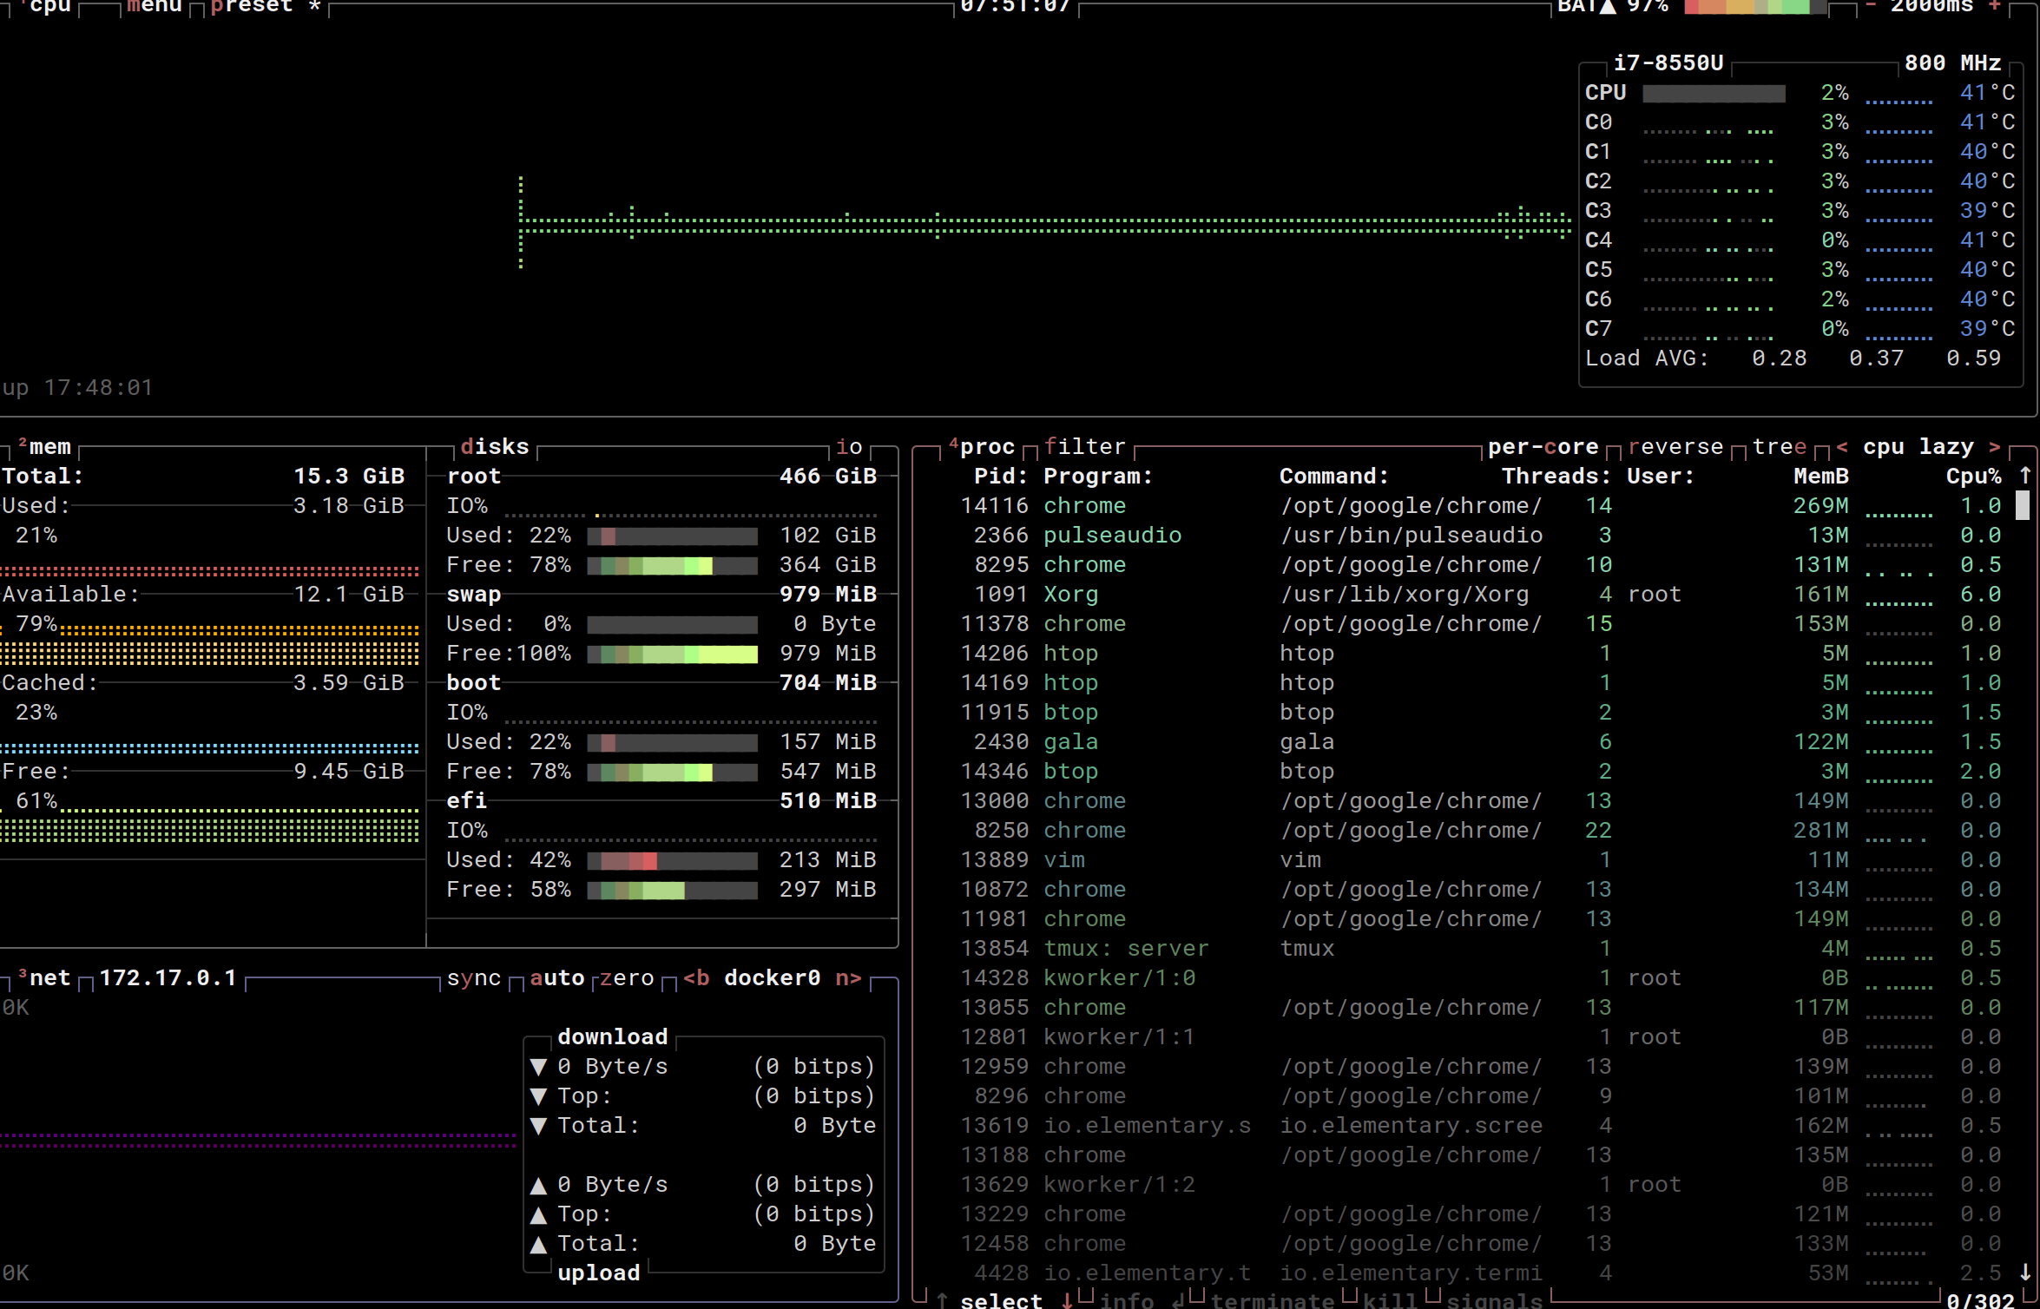Click the zero option in net box
This screenshot has width=2040, height=1309.
coord(627,978)
